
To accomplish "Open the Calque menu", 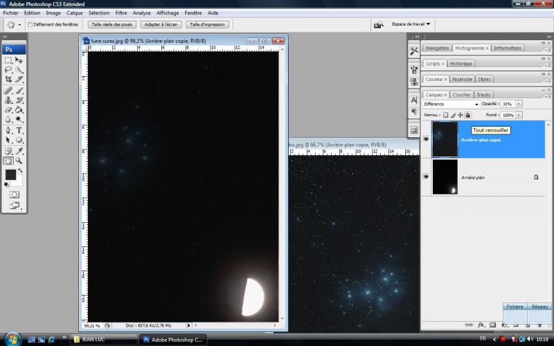I will point(75,13).
